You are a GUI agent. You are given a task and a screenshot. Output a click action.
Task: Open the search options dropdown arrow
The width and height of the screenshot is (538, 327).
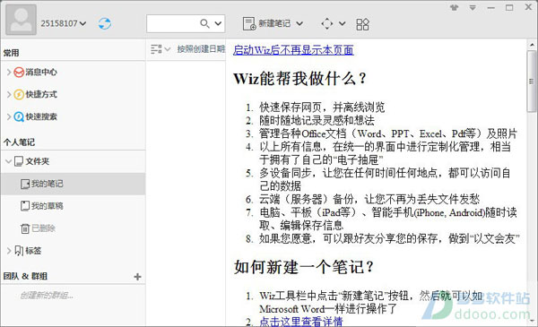pyautogui.click(x=218, y=23)
